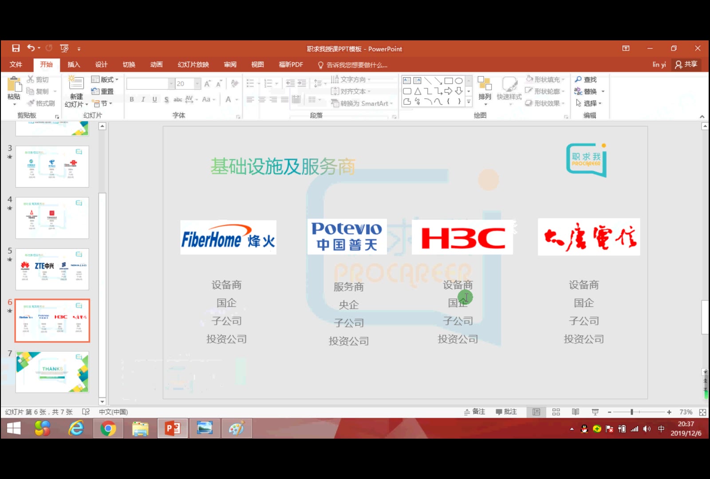Click the Replace (替换) button
This screenshot has width=710, height=479.
coord(586,91)
